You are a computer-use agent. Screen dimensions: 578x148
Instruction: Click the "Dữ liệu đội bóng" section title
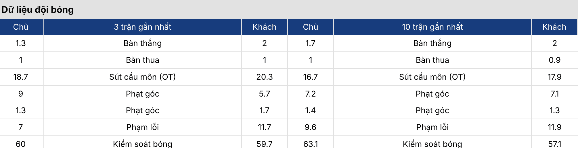point(38,10)
